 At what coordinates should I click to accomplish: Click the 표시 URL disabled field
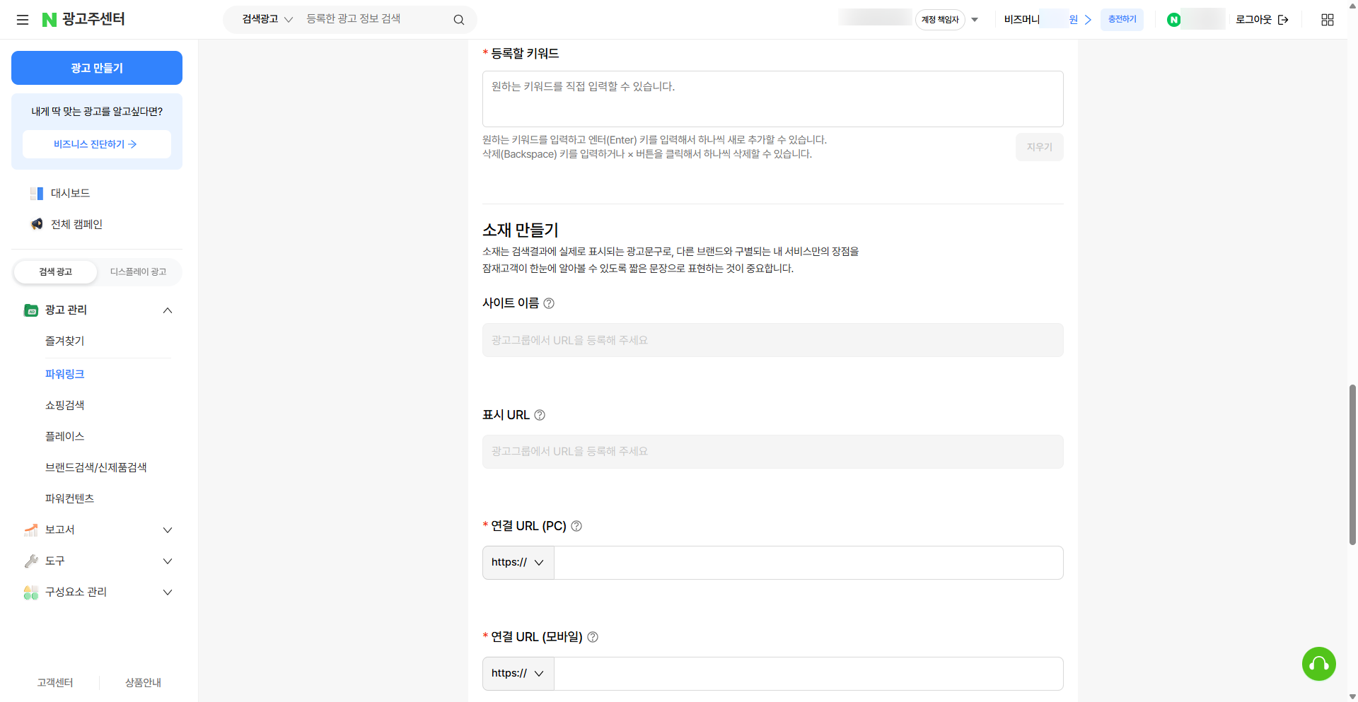point(773,451)
